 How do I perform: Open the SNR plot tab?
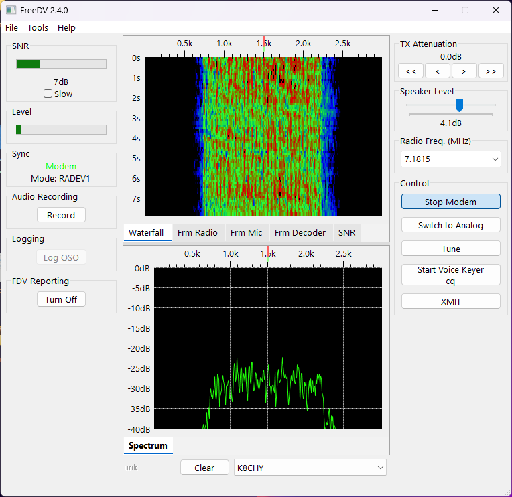click(346, 232)
